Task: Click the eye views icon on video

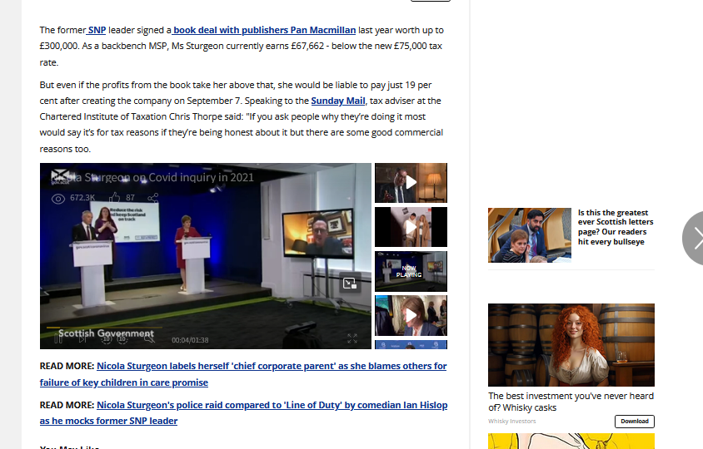Action: (58, 199)
